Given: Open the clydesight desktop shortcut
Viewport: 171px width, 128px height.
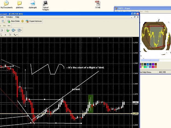Looking at the screenshot, I should [x=33, y=5].
